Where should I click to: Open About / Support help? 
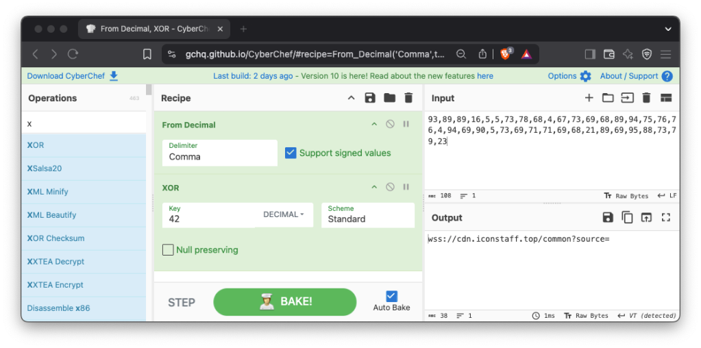pyautogui.click(x=636, y=76)
